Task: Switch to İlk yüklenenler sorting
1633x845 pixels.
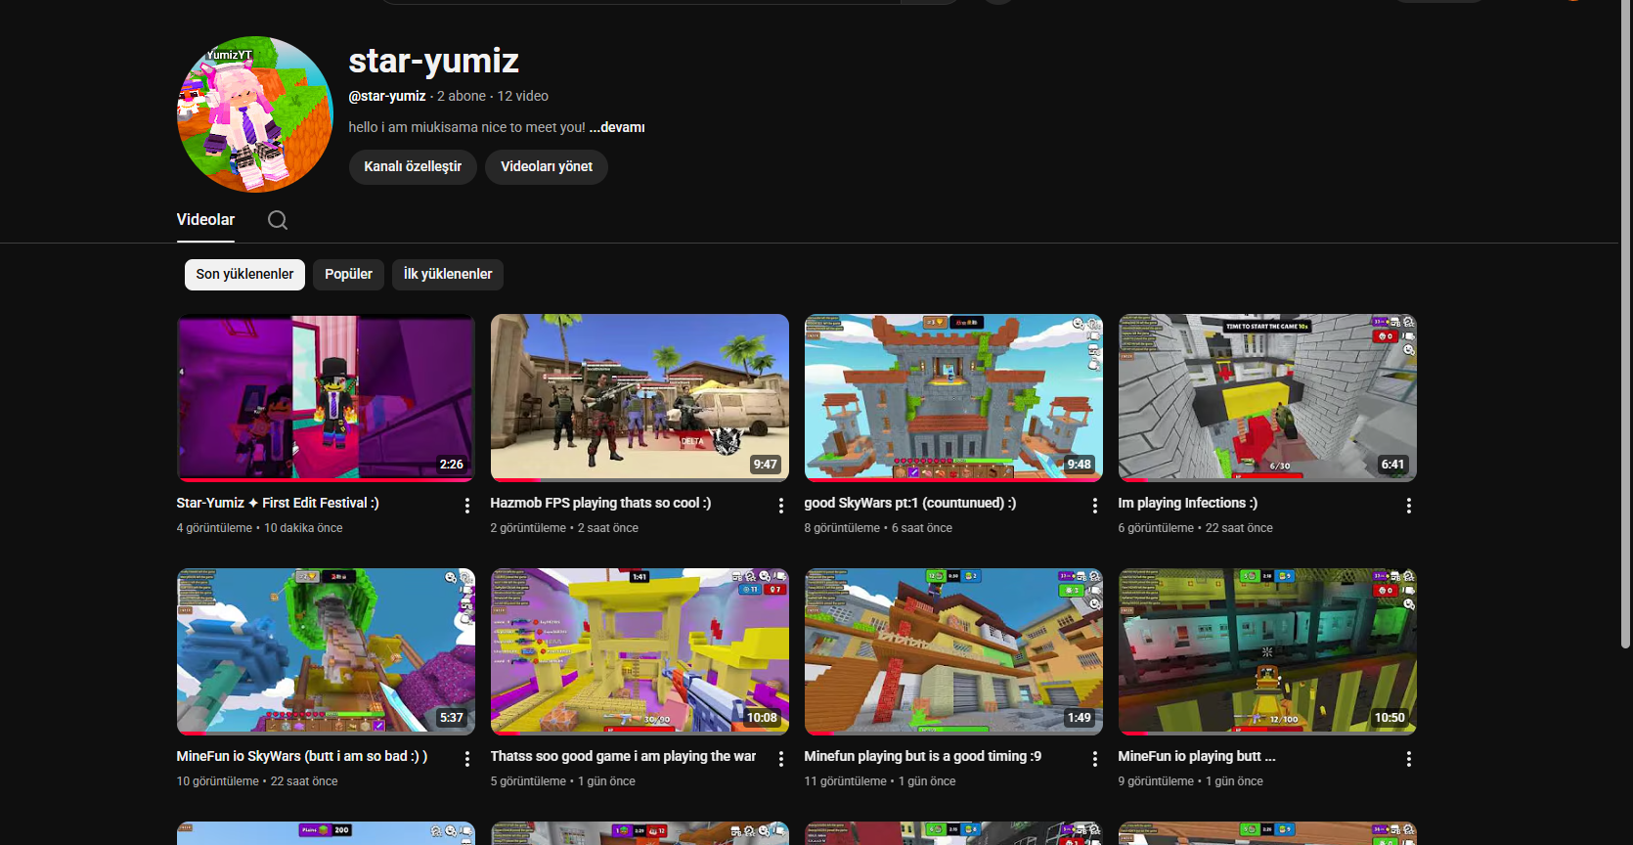Action: click(x=448, y=275)
